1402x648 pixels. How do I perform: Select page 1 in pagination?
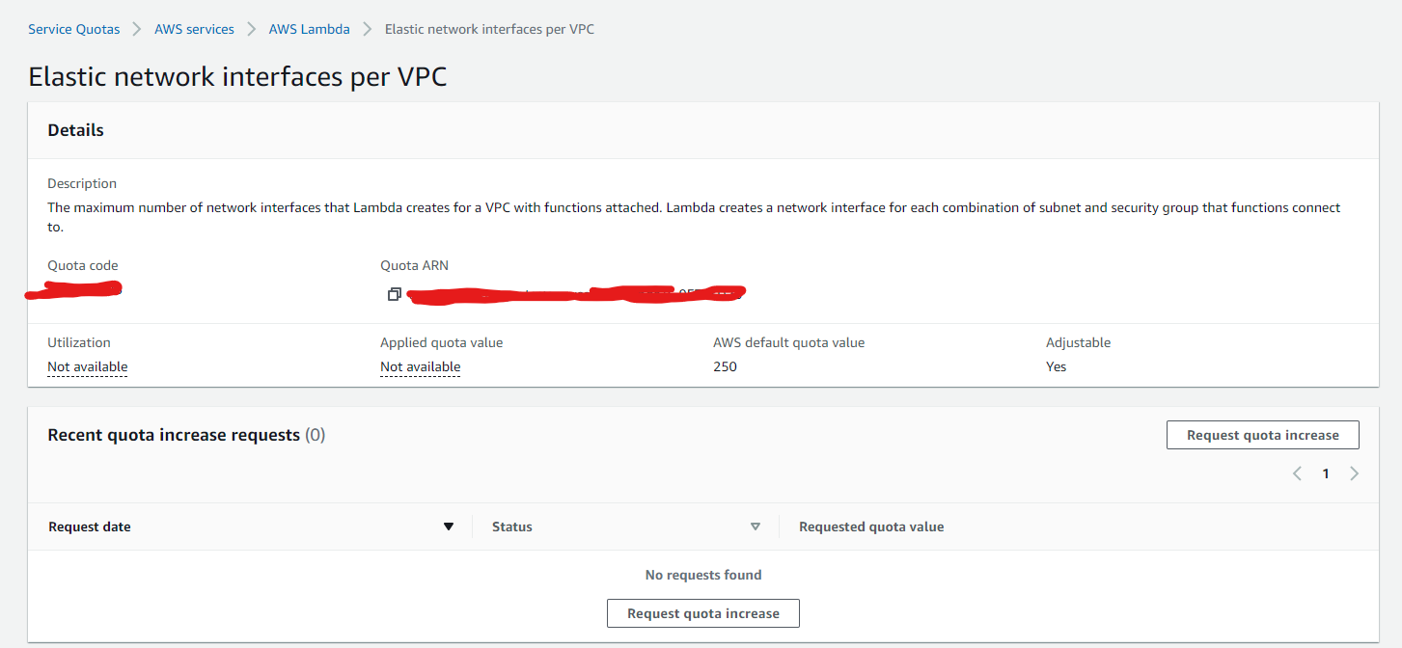[x=1326, y=473]
